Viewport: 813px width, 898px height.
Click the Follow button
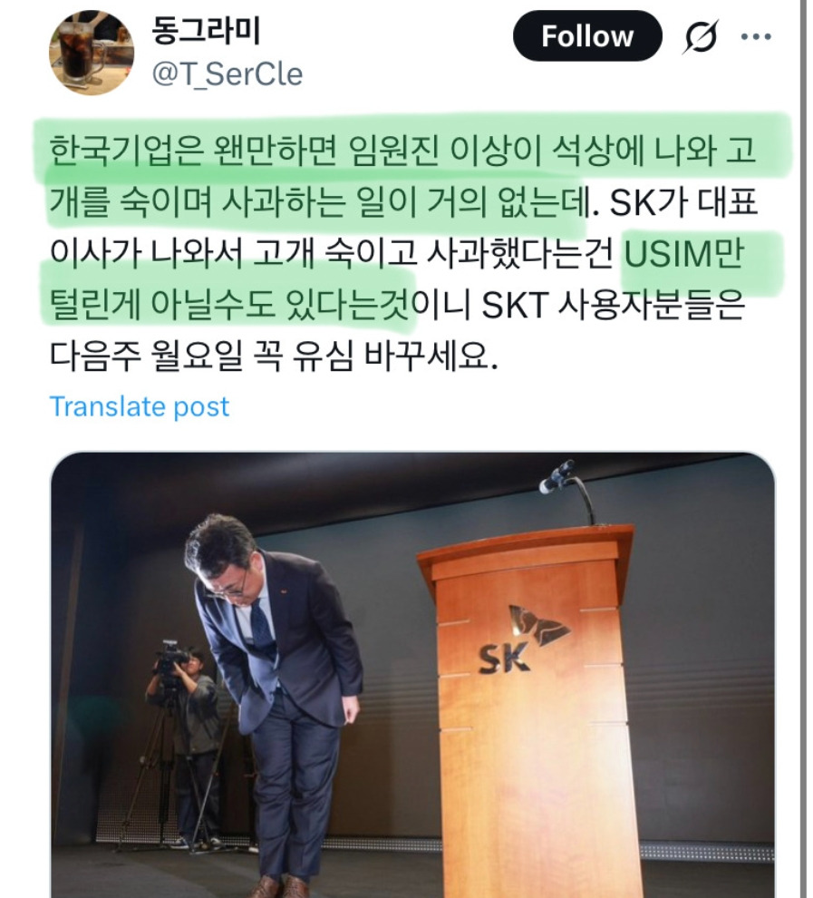click(587, 36)
